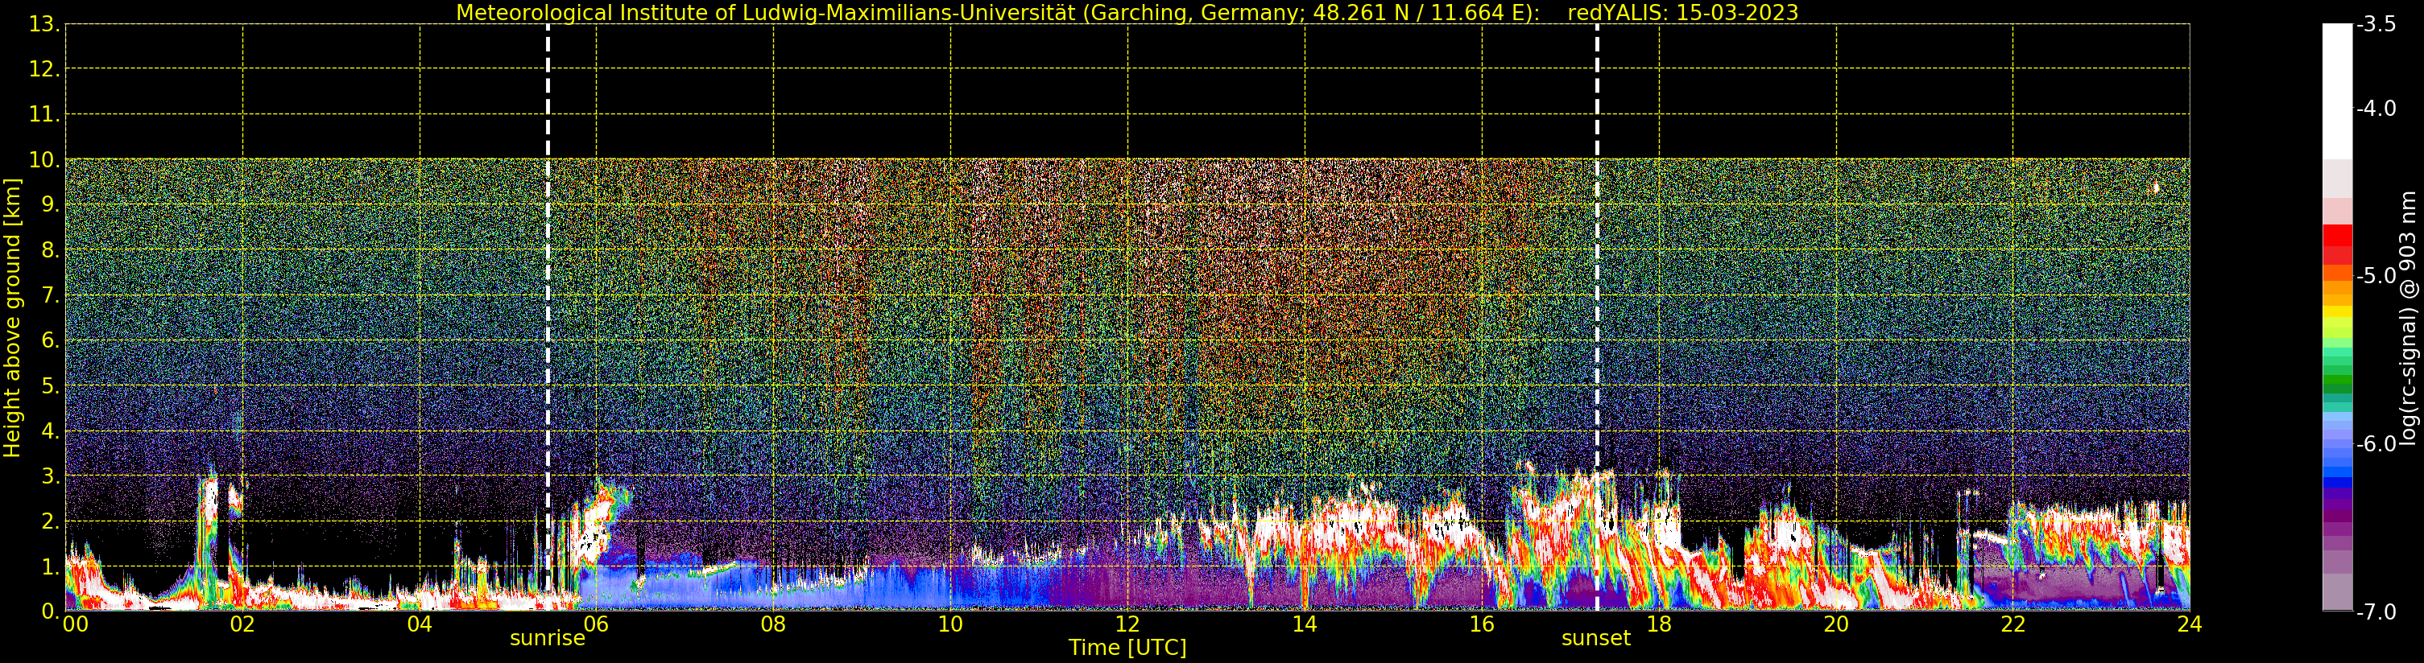The image size is (2424, 663).
Task: Click the height axis tick label 7
Action: click(x=49, y=296)
